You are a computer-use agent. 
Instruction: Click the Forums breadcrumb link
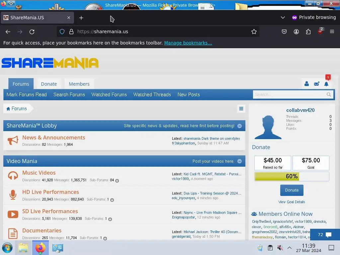(19, 109)
